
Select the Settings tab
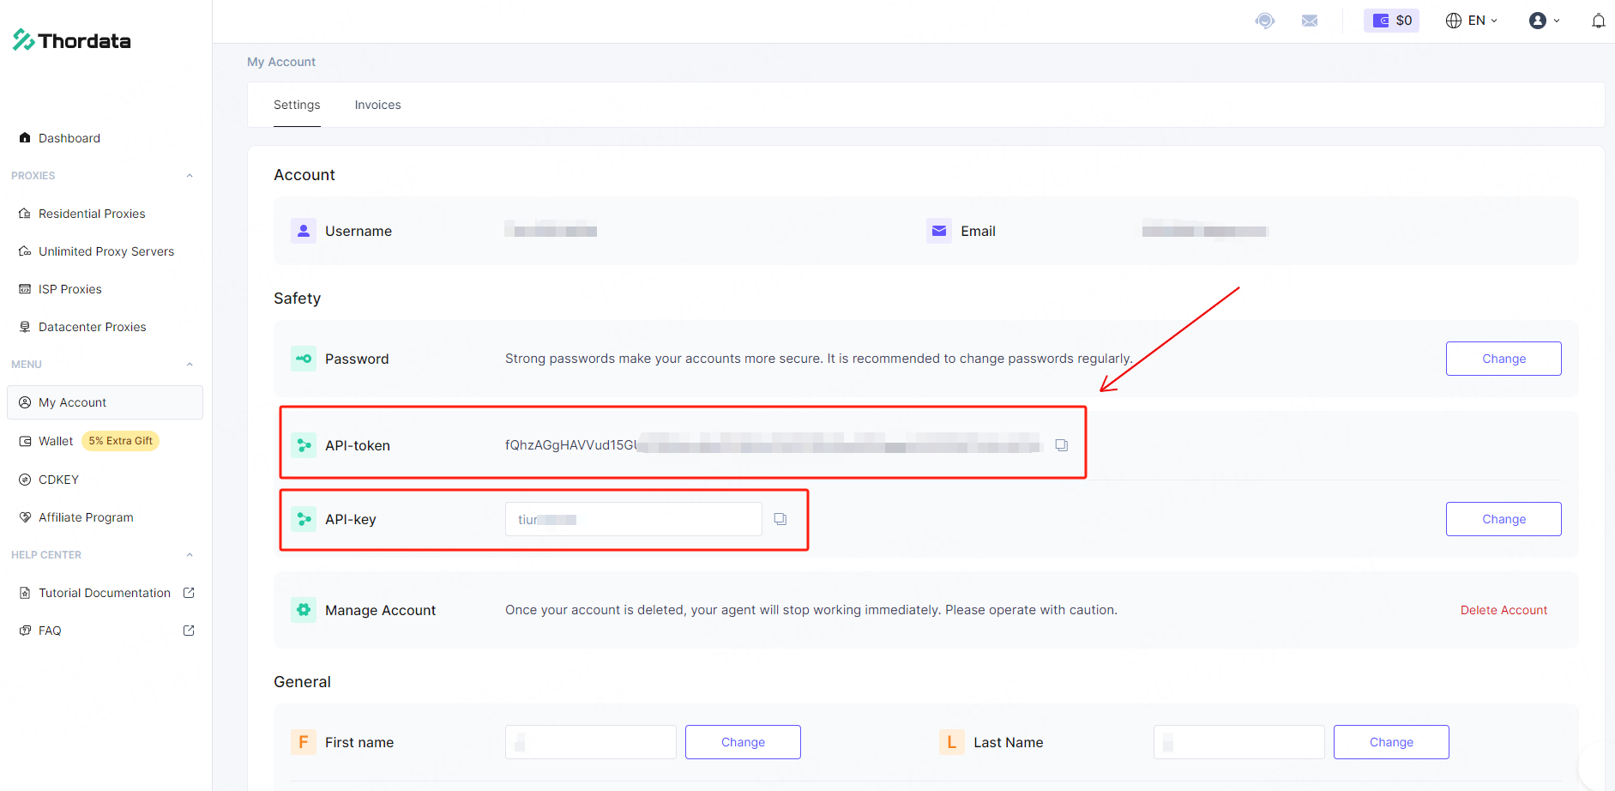coord(297,105)
